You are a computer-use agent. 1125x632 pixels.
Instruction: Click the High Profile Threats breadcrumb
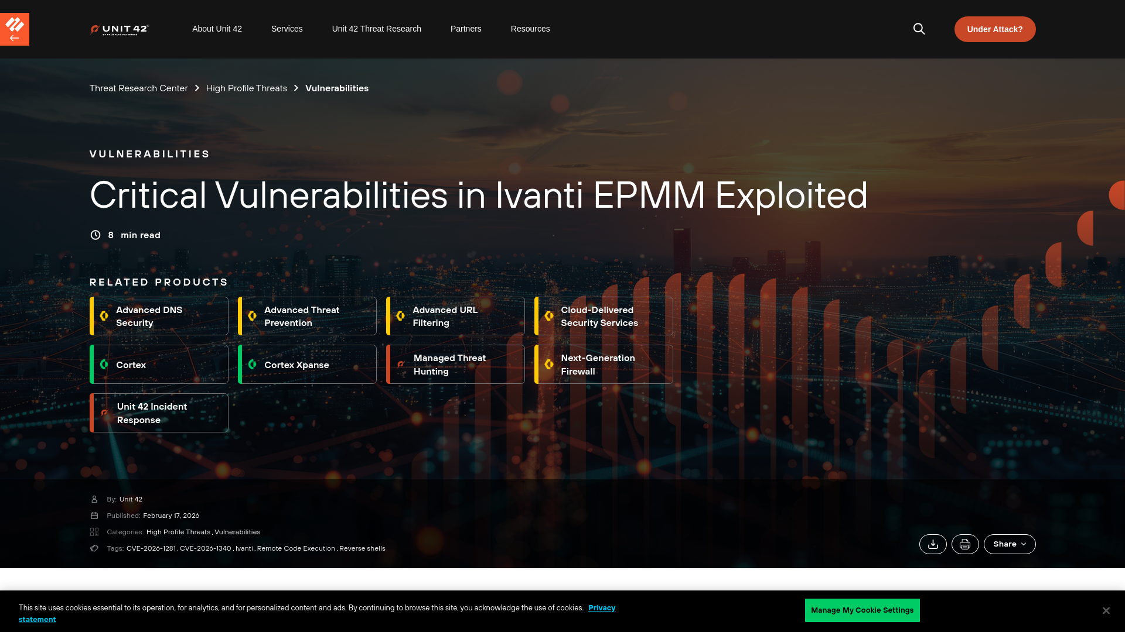(x=246, y=88)
